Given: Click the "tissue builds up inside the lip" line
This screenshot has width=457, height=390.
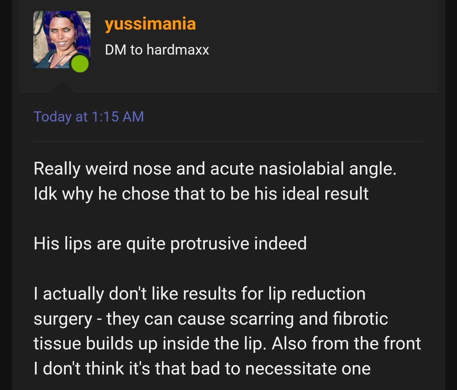Looking at the screenshot, I should [x=149, y=344].
